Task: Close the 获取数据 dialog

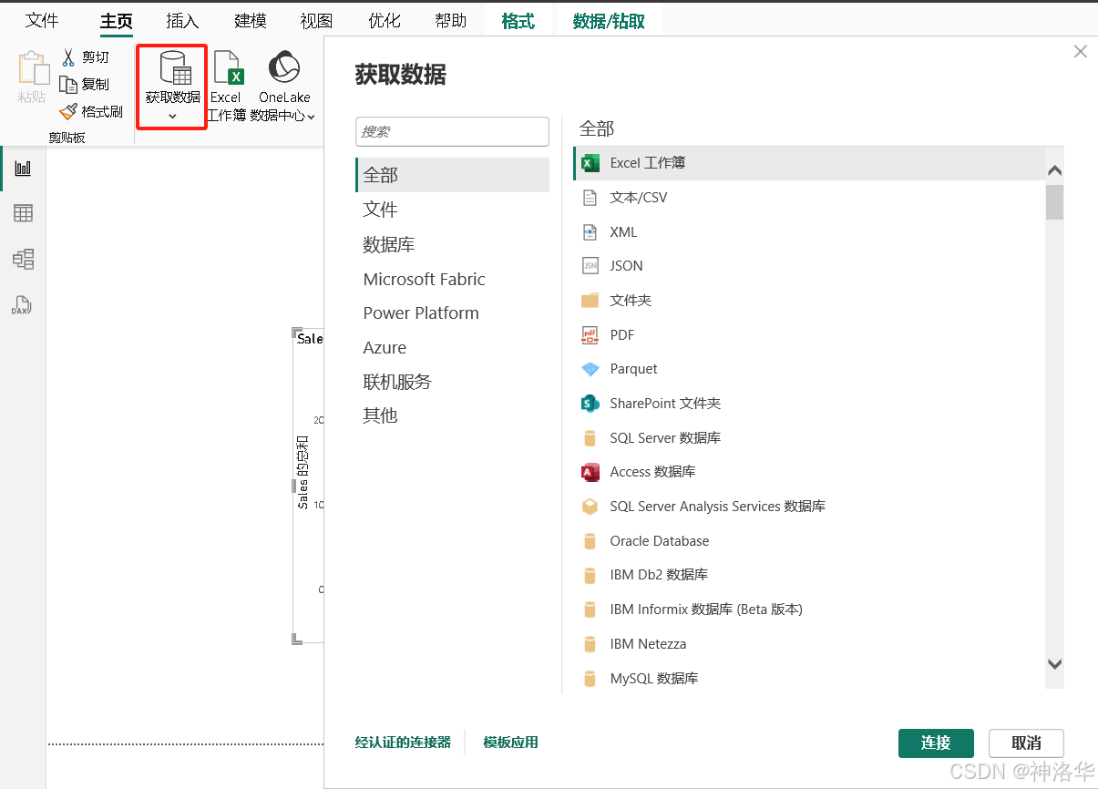Action: 1081,52
